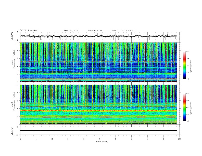202x156 pixels.
Task: Click the ch.2 spectrogram color scale bar
Action: coord(184,107)
